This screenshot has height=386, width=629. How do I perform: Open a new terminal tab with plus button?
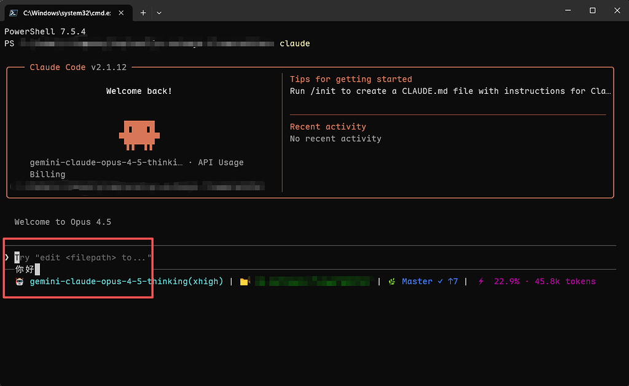(x=143, y=13)
